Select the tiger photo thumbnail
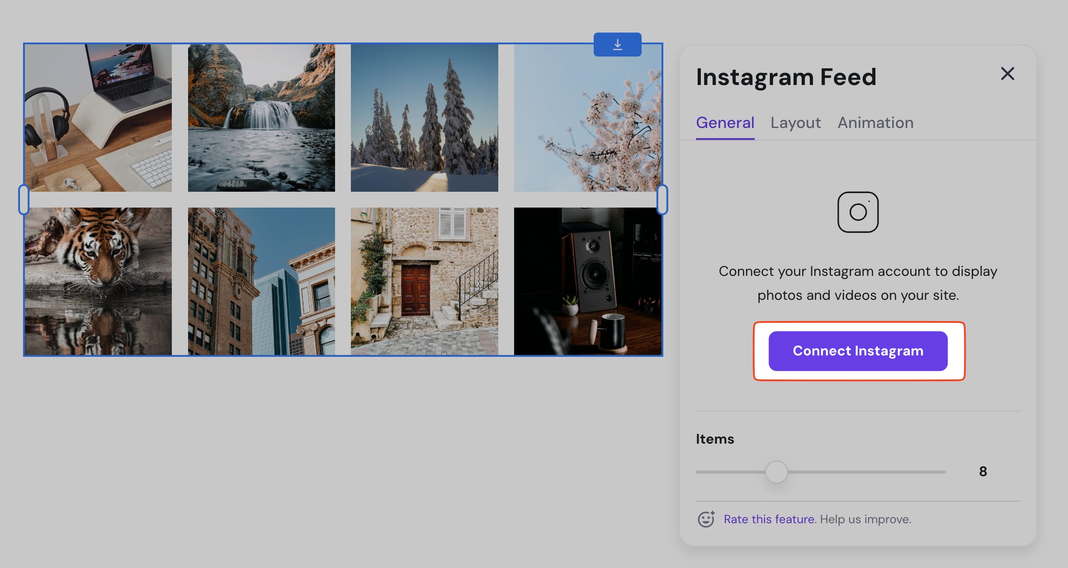The image size is (1068, 568). point(99,280)
